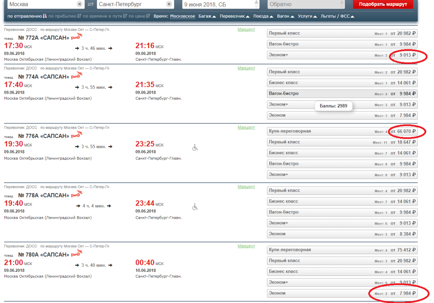The image size is (434, 303).
Task: Expand the Услуги filter
Action: click(307, 16)
